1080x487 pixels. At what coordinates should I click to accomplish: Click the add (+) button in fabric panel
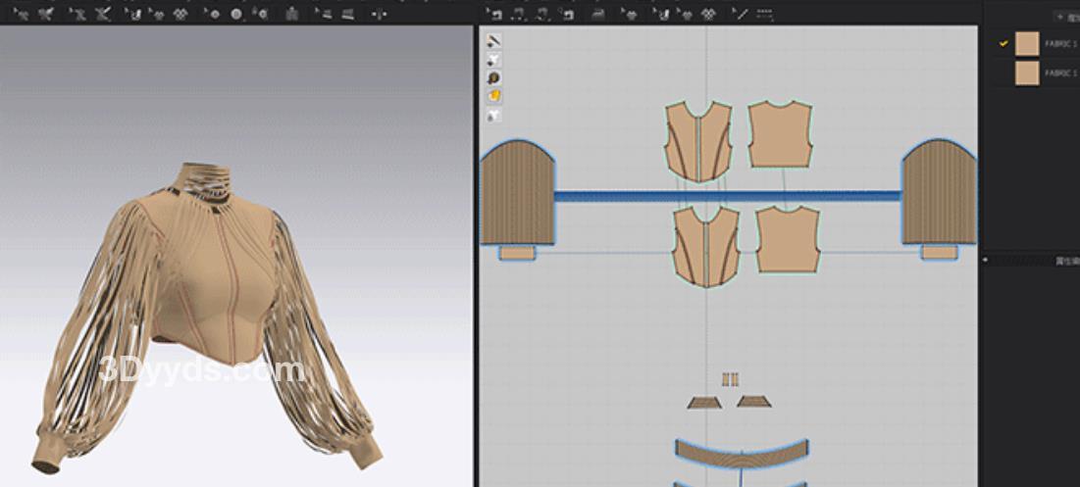[x=1060, y=17]
